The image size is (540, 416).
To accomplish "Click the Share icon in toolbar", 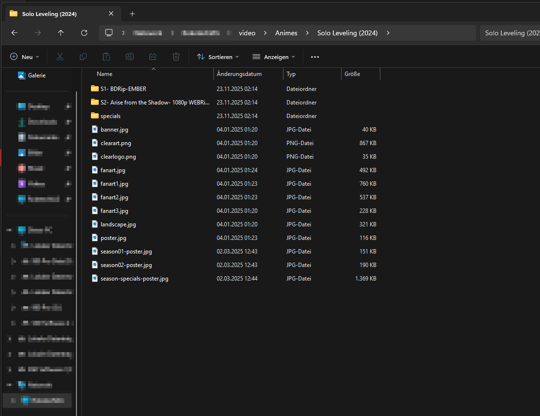I will tap(153, 57).
